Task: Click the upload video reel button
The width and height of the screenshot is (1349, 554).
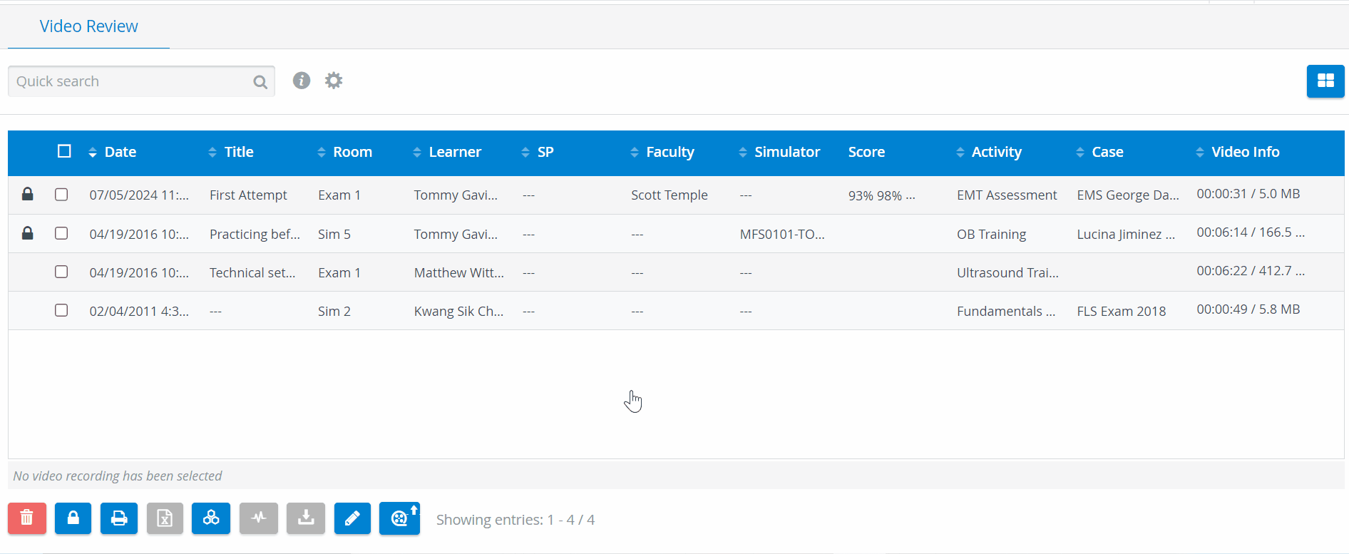Action: 399,518
